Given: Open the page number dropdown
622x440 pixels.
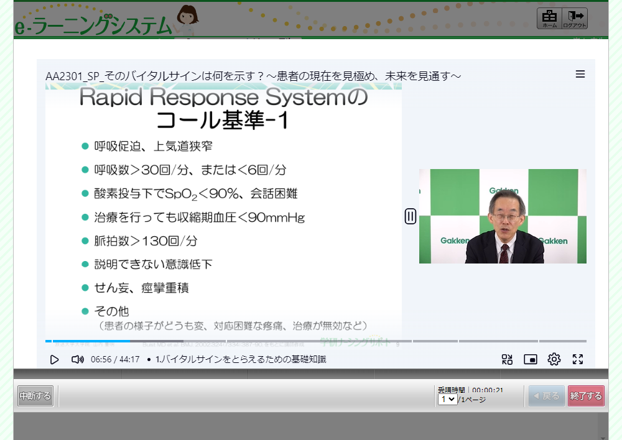Looking at the screenshot, I should (447, 400).
